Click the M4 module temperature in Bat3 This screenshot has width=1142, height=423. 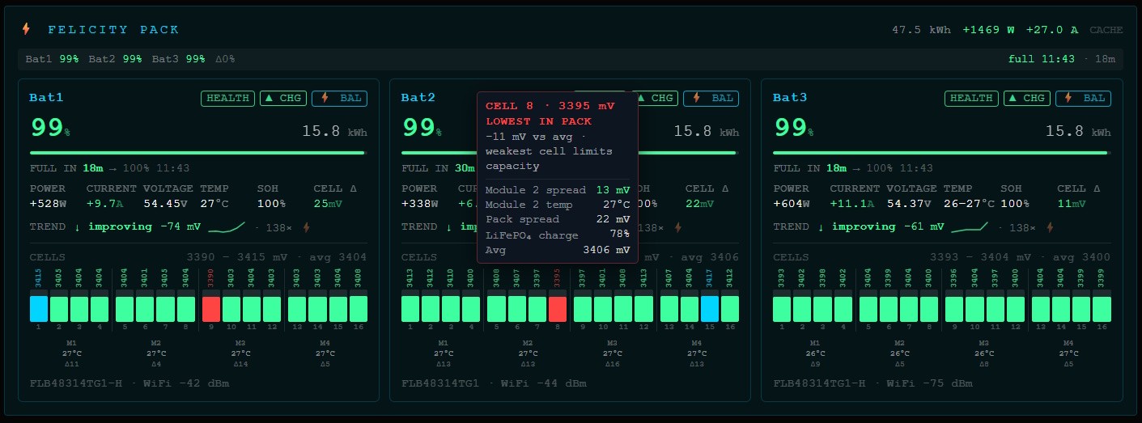coord(1069,353)
